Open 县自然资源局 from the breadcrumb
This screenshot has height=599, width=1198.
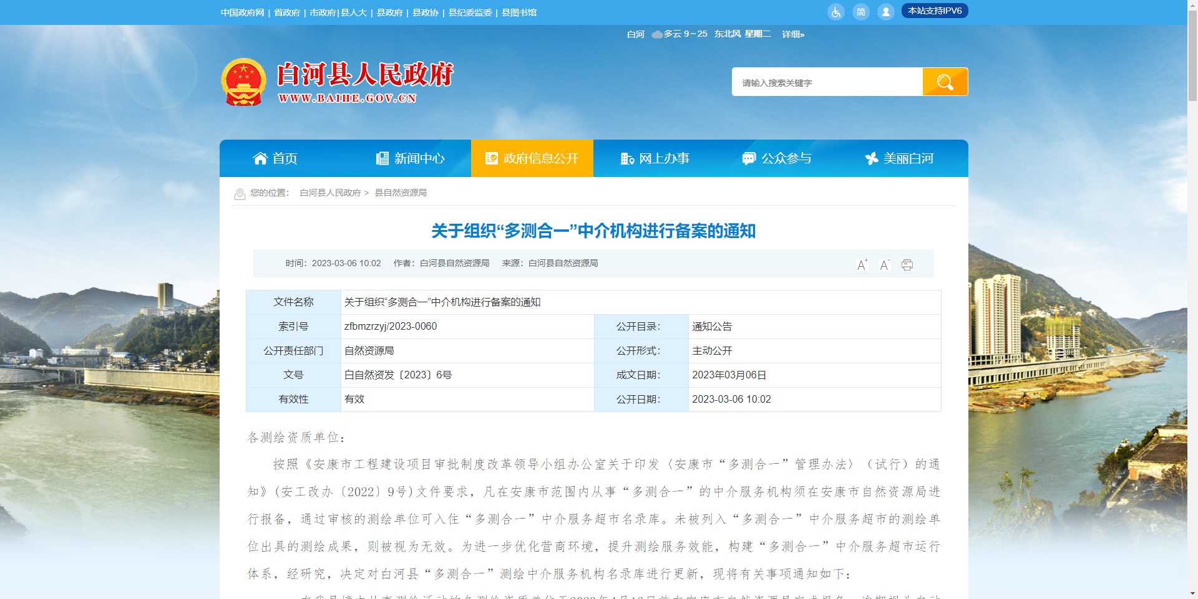(x=401, y=193)
